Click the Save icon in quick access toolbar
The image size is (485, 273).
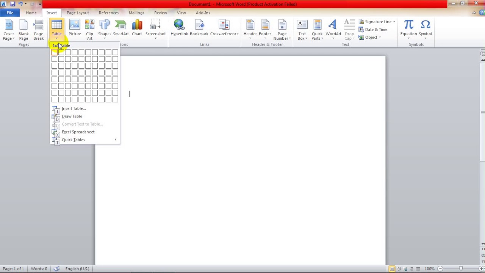click(13, 4)
